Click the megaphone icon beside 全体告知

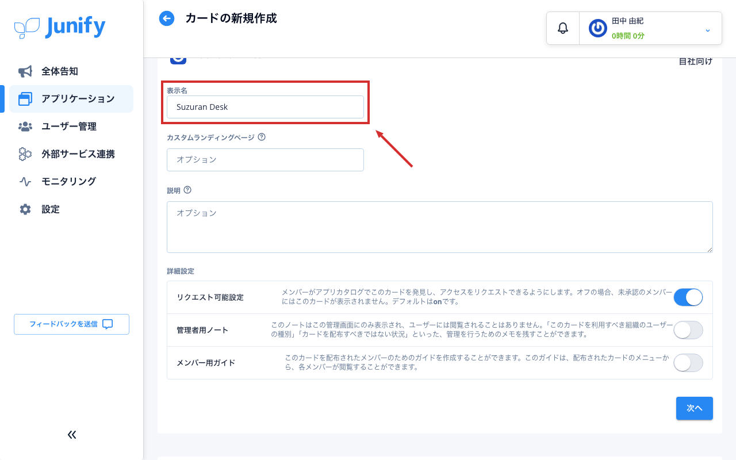[25, 71]
